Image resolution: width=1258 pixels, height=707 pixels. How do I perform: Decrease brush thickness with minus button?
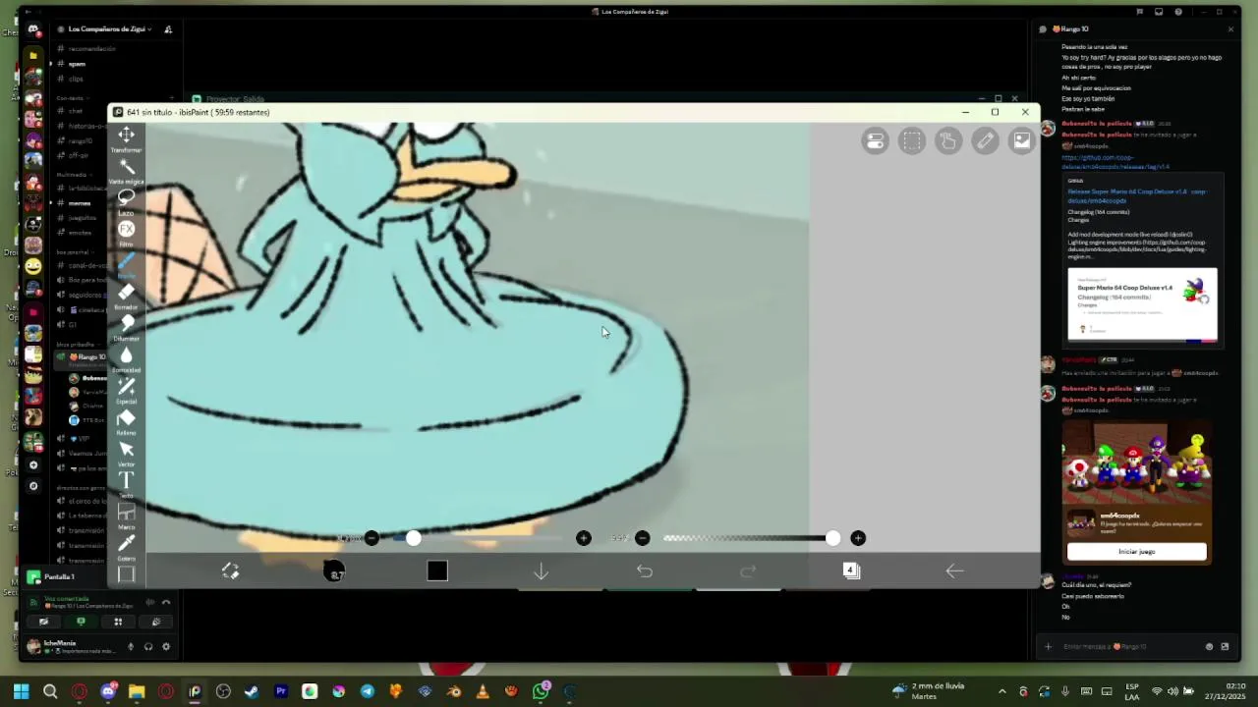pos(372,538)
